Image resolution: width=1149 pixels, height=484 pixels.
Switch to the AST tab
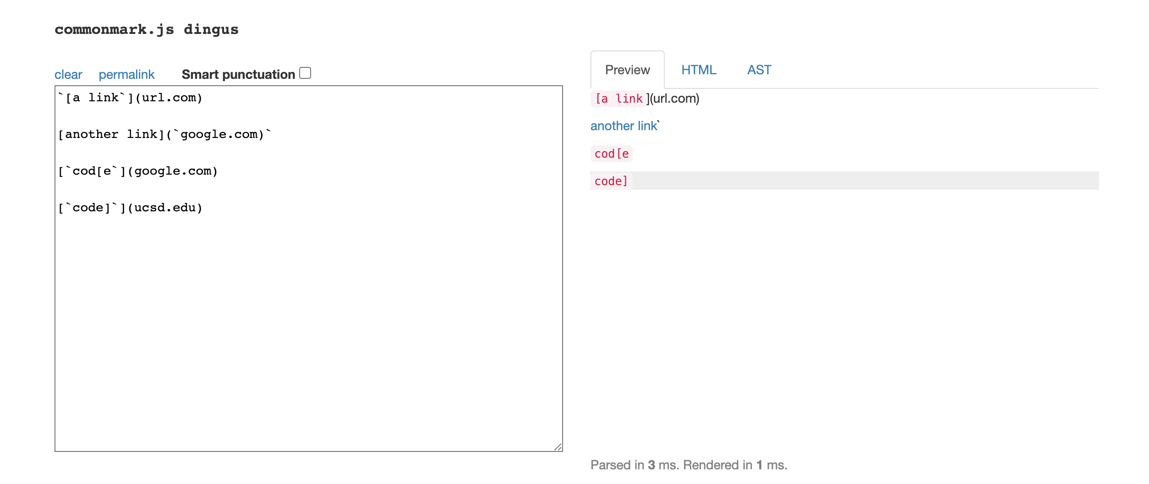(x=759, y=70)
